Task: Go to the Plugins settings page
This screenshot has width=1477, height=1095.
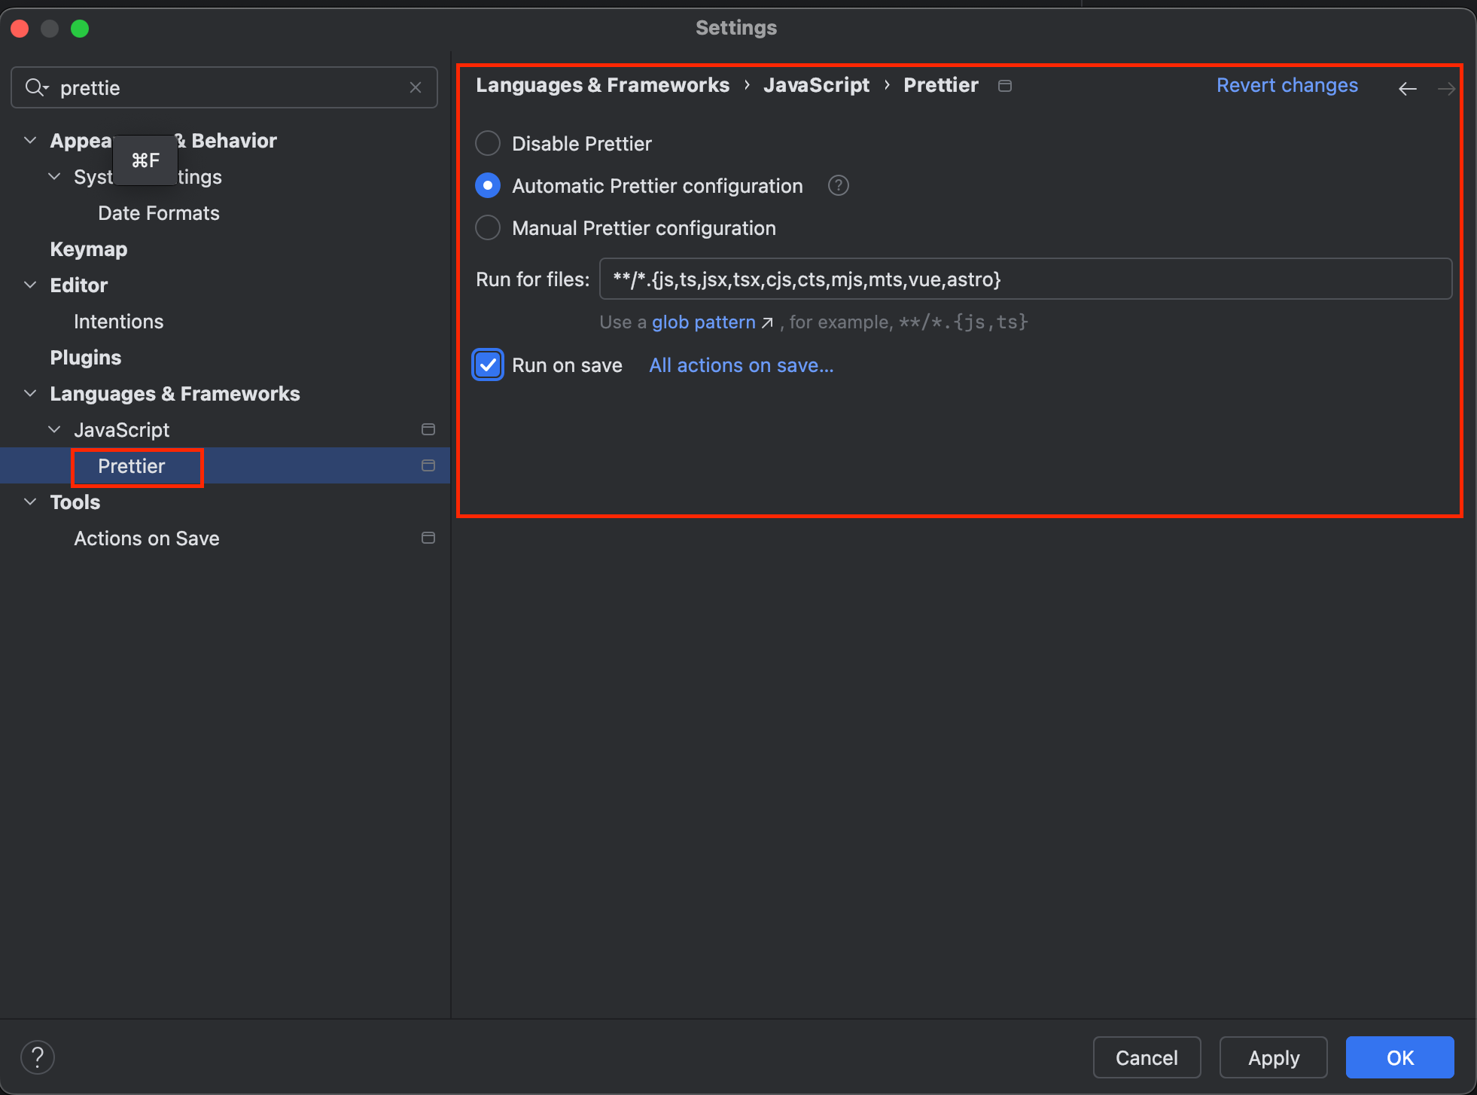Action: 85,358
